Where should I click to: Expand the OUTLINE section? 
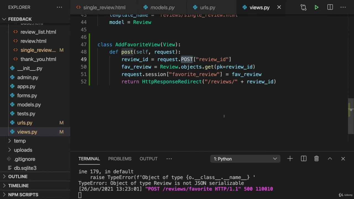(18, 177)
